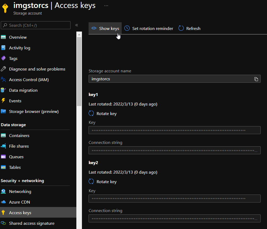Open Containers under Data storage
The height and width of the screenshot is (229, 267).
click(x=19, y=136)
